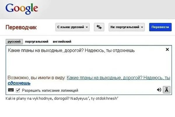Swap source and target languages

click(x=99, y=27)
